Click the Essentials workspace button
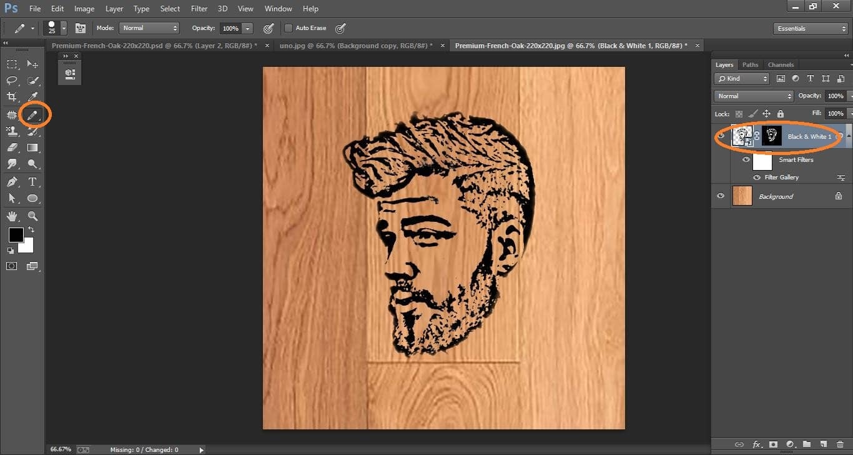This screenshot has height=455, width=853. [x=809, y=28]
